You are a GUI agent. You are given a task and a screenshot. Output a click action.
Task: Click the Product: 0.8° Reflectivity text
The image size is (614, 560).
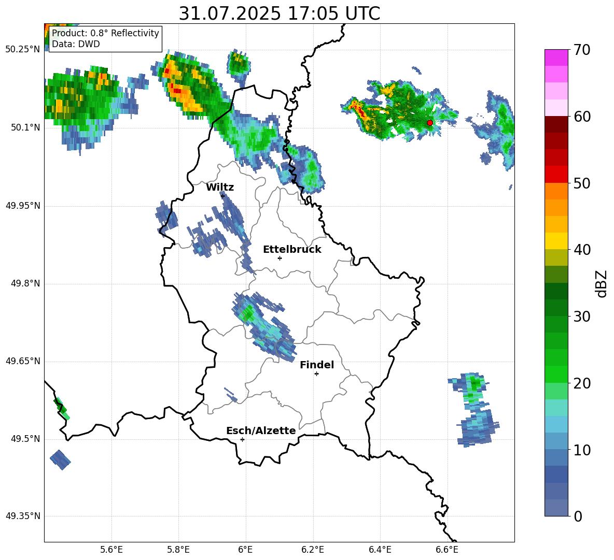[105, 33]
